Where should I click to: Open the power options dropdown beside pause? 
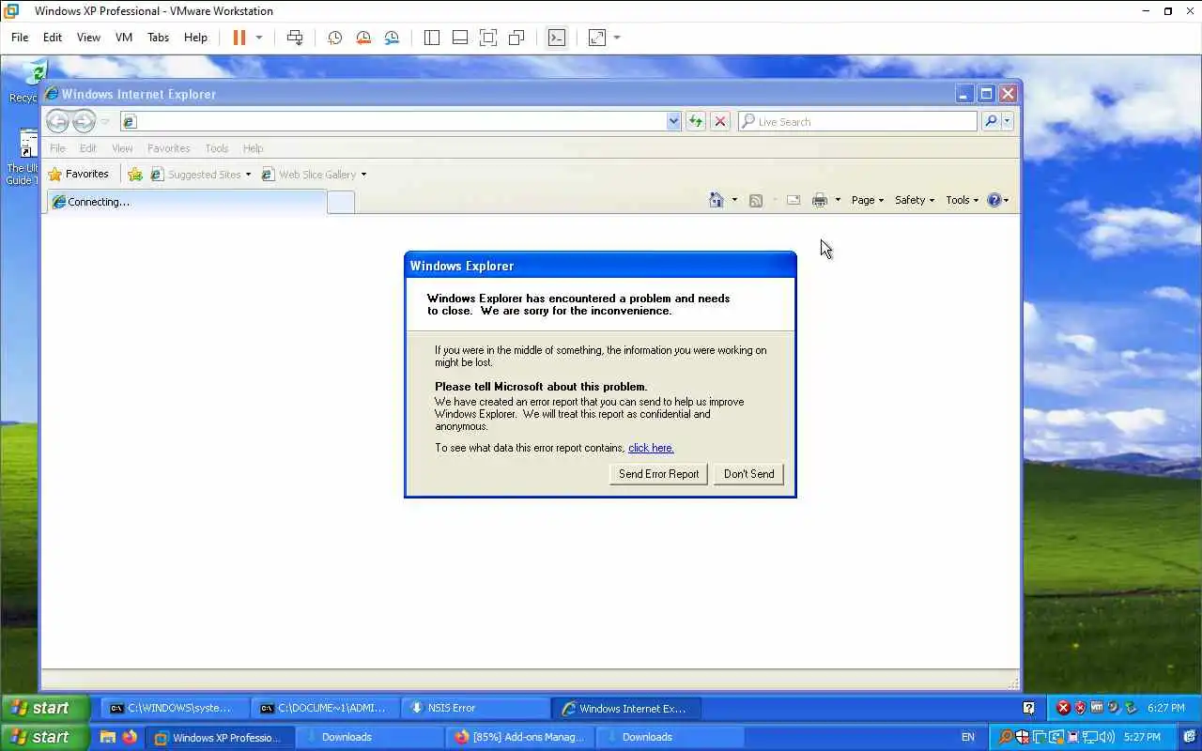(259, 38)
